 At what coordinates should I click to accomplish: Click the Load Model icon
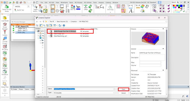coord(5,18)
